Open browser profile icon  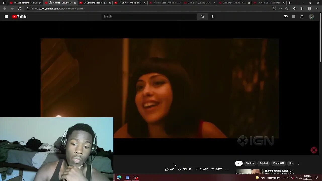tap(310, 9)
